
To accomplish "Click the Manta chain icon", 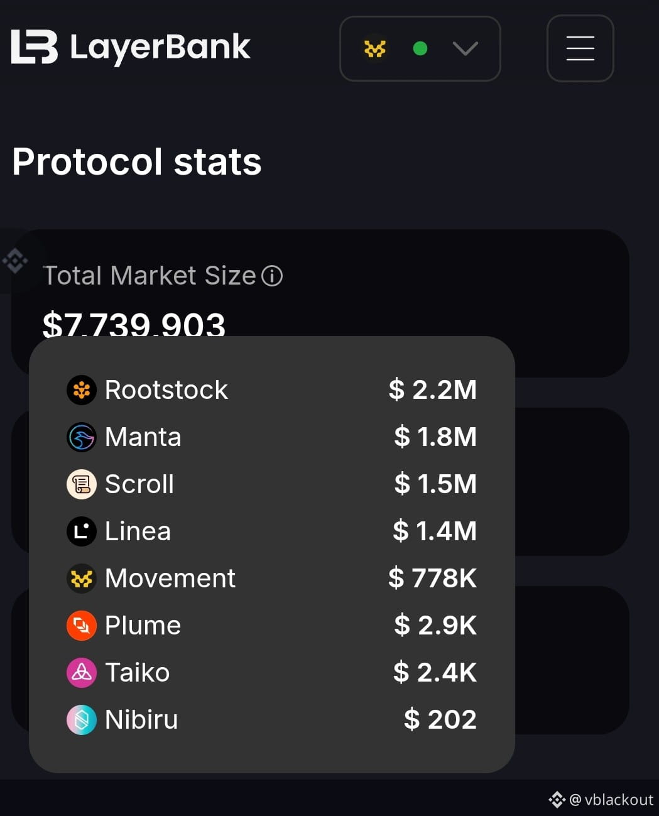I will click(82, 437).
